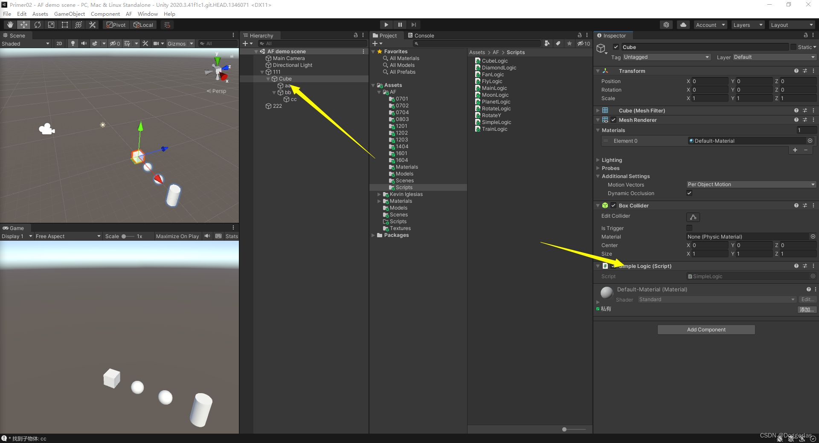Screen dimensions: 819x443
Task: Toggle Local handle rotation
Action: click(x=143, y=25)
